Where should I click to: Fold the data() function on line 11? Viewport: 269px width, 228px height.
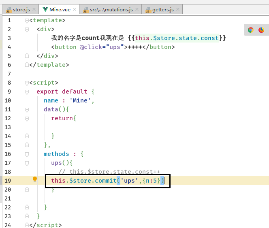tap(27, 110)
